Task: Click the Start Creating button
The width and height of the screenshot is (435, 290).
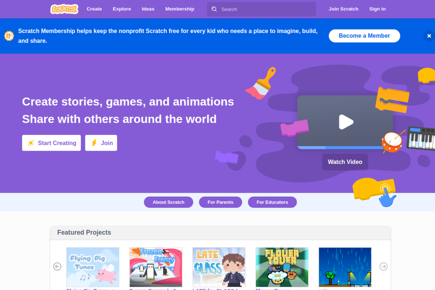Action: pos(51,143)
